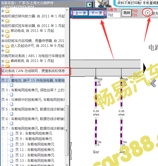Edit the page number field showing 702
The image size is (158, 166).
[114, 15]
